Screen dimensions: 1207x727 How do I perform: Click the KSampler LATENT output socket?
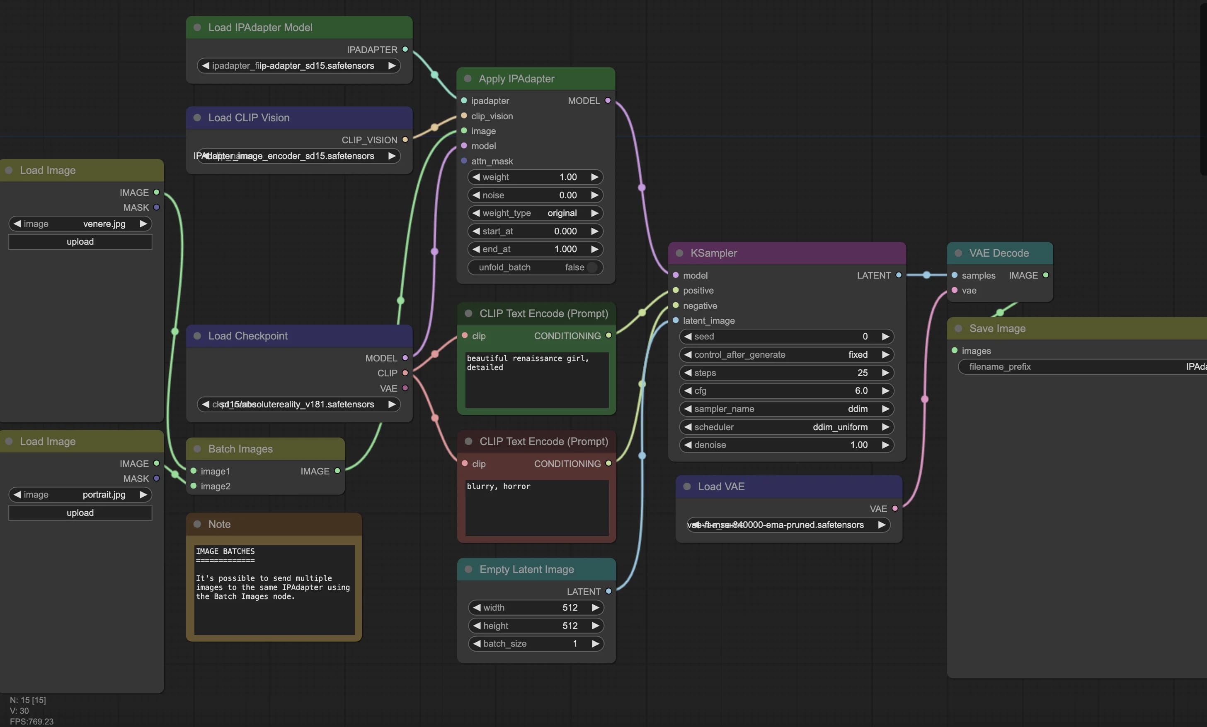[x=898, y=275]
